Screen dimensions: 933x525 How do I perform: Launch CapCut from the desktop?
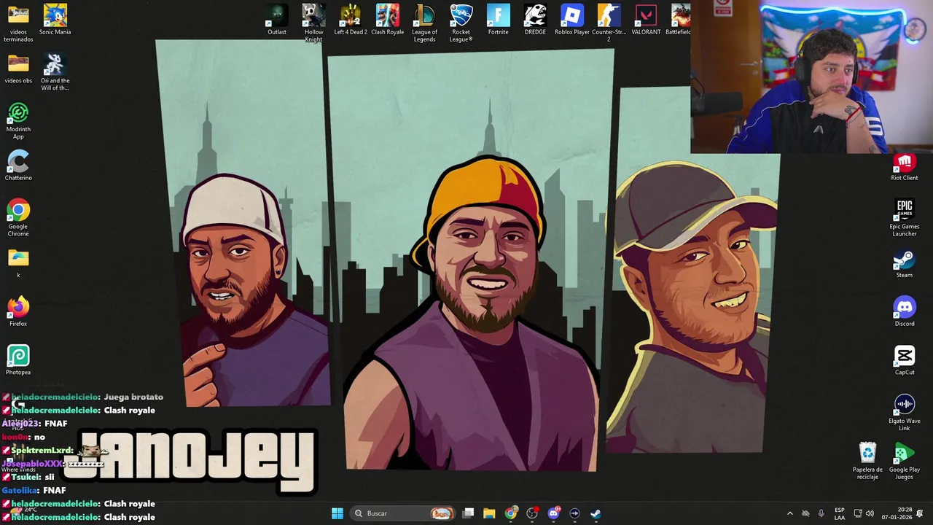905,360
